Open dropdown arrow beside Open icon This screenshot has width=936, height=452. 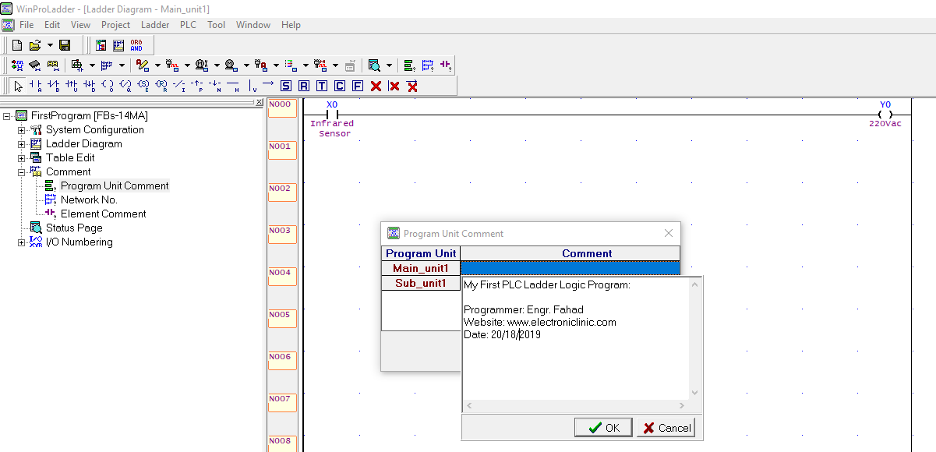(50, 45)
